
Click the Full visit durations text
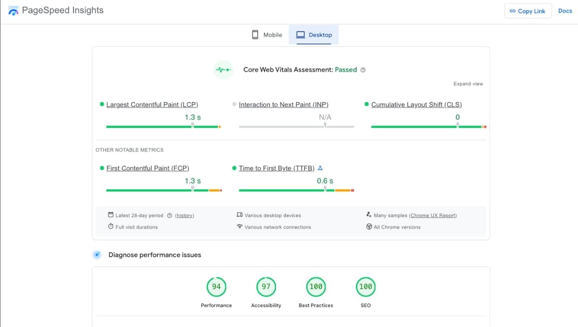137,227
